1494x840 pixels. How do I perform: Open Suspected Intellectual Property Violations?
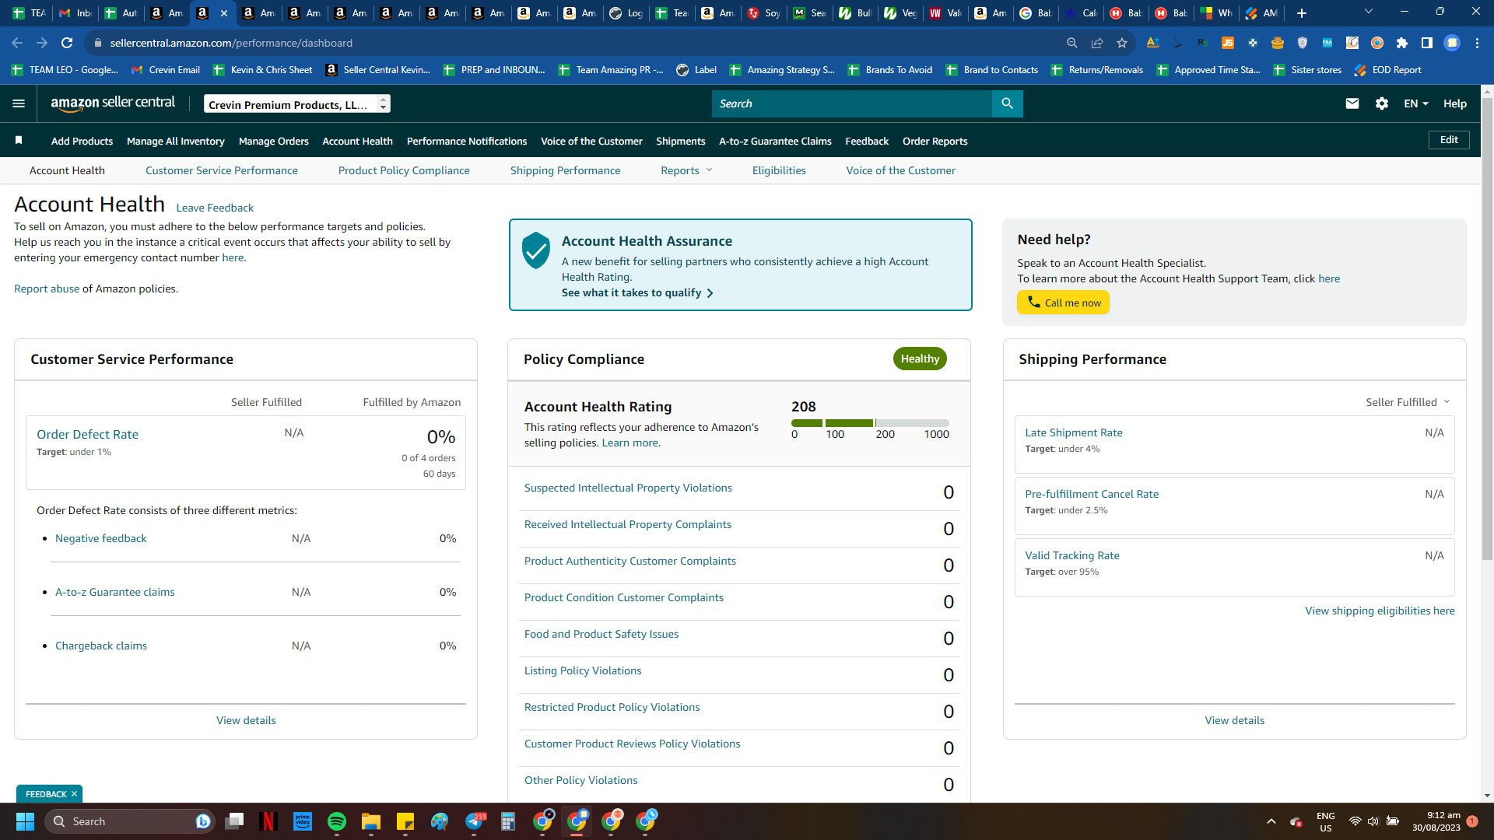coord(628,488)
